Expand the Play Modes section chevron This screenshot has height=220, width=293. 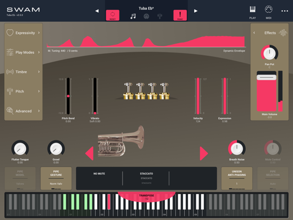coord(39,52)
